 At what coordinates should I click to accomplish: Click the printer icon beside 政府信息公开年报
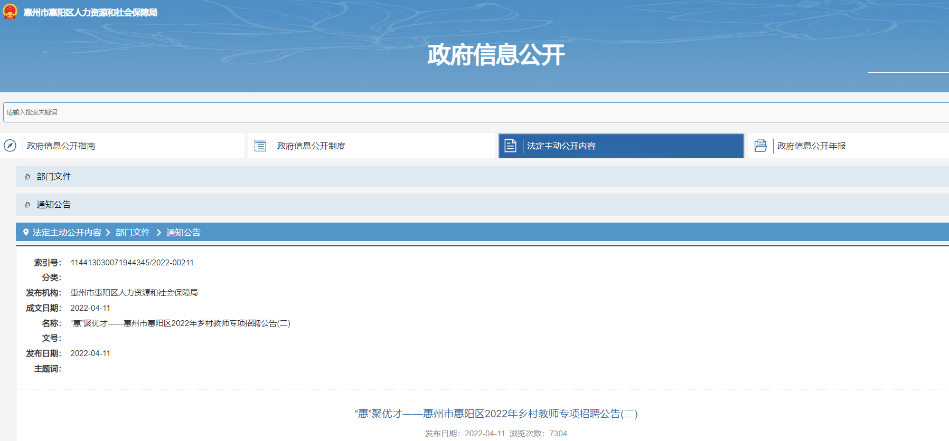pyautogui.click(x=760, y=146)
